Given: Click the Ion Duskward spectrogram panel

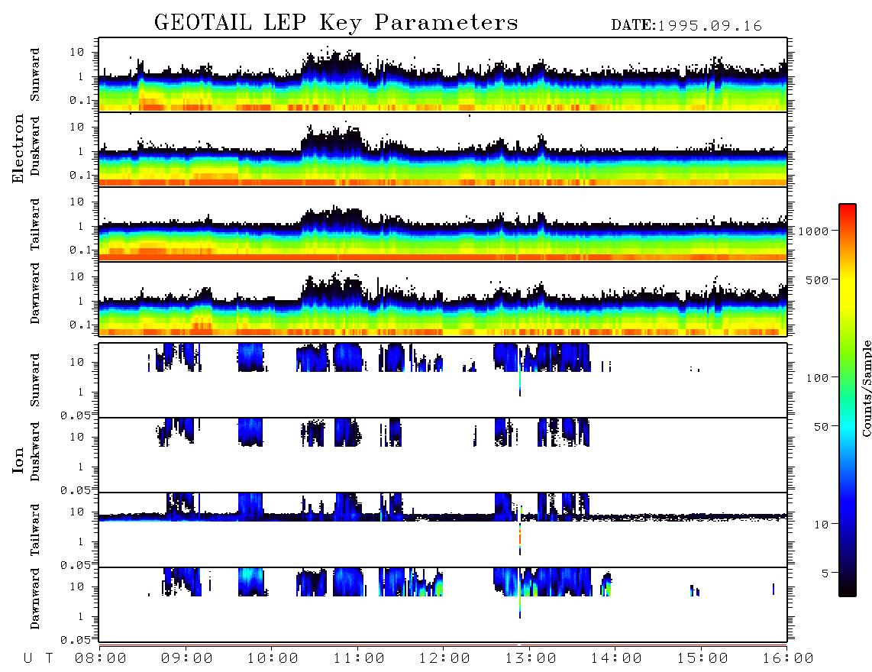Looking at the screenshot, I should (443, 455).
